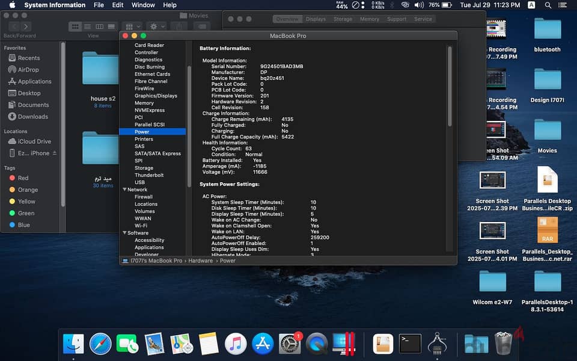This screenshot has height=361, width=577.
Task: Open Spotlight search in menu bar
Action: (548, 5)
